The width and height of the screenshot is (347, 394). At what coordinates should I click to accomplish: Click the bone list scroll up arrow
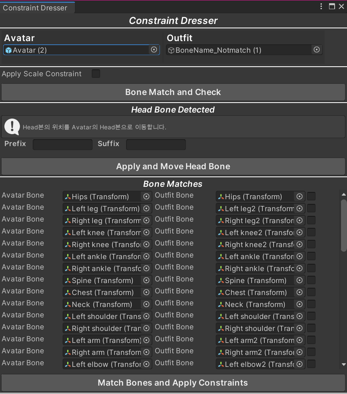pos(344,194)
